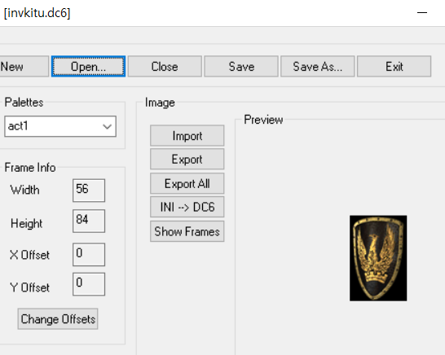This screenshot has height=355, width=445.
Task: Open a DC6 file with Open...
Action: click(88, 66)
